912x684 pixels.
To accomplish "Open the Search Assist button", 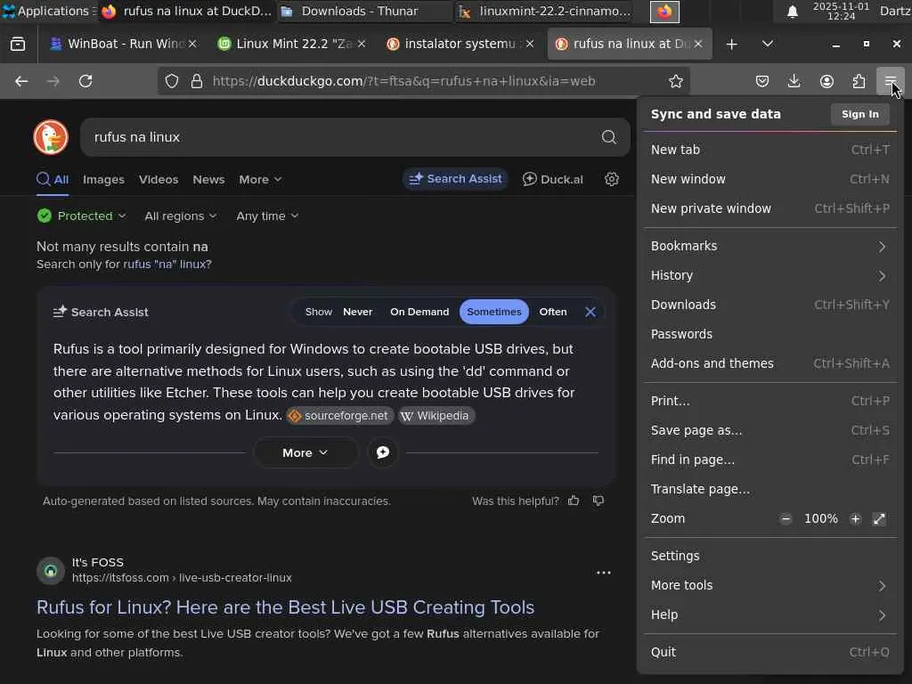I will 455,179.
